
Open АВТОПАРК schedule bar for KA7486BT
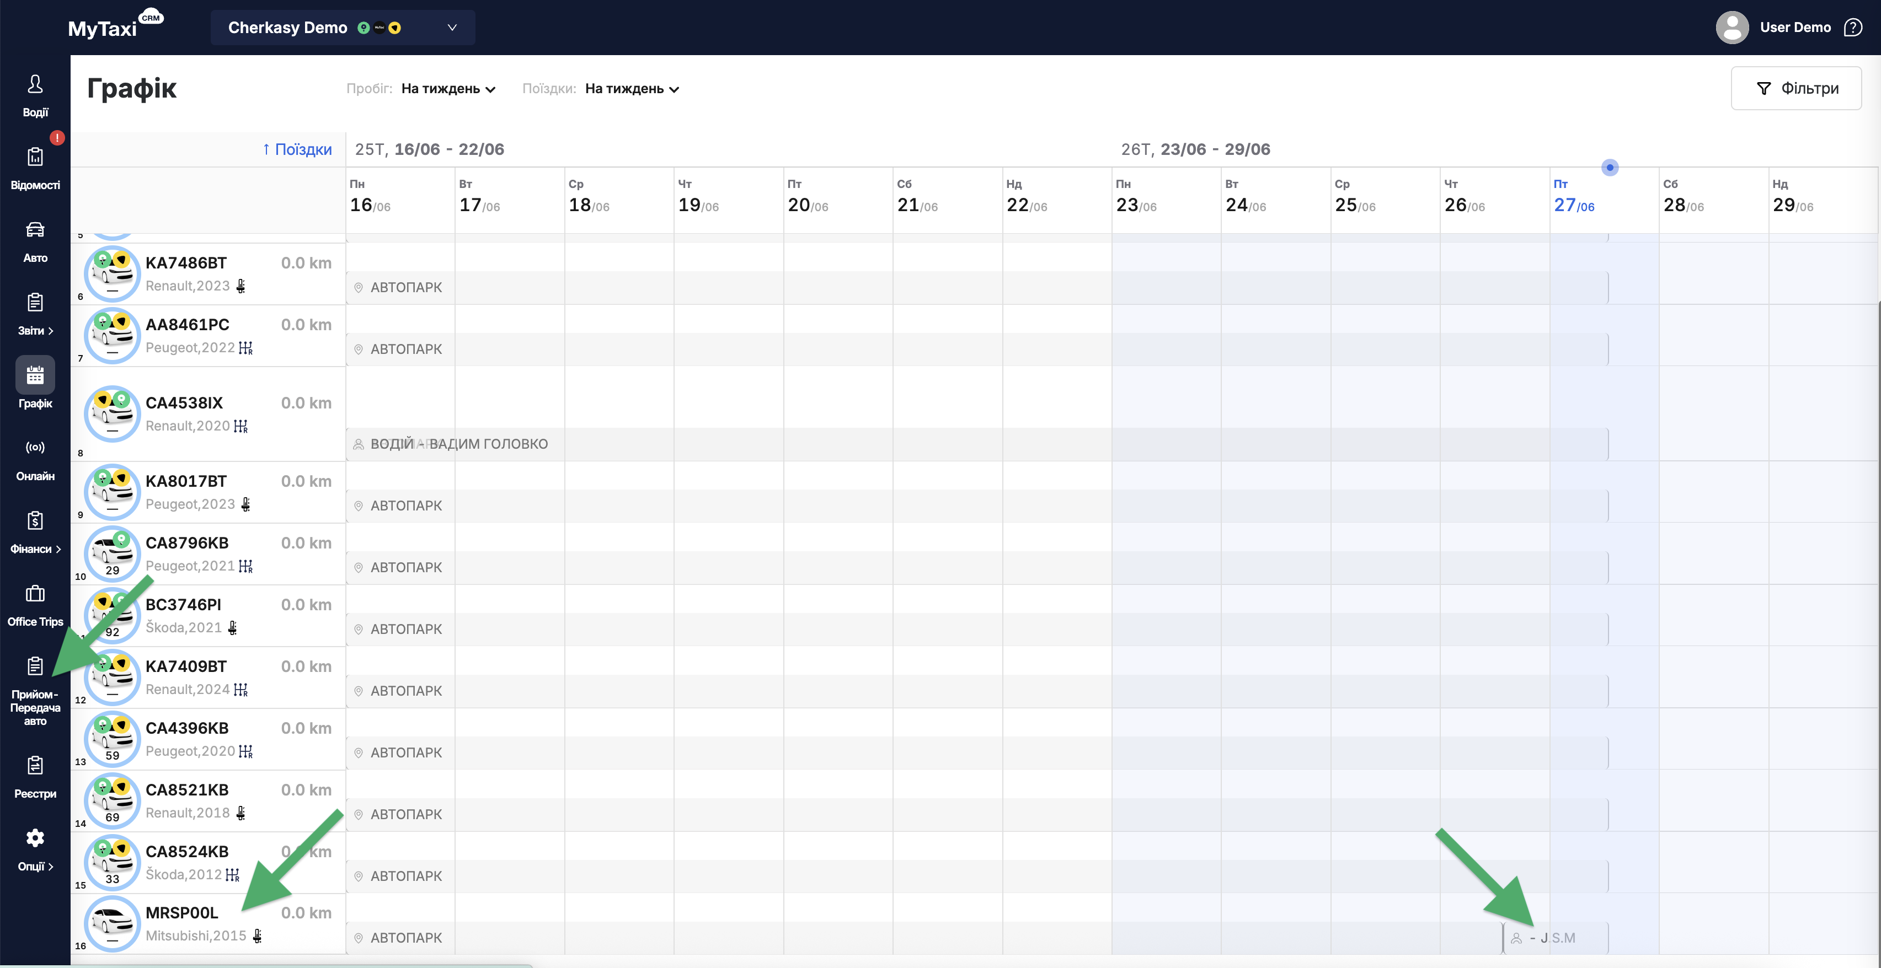coord(977,287)
